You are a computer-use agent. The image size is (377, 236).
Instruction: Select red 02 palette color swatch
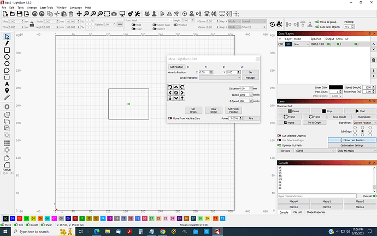(20, 218)
